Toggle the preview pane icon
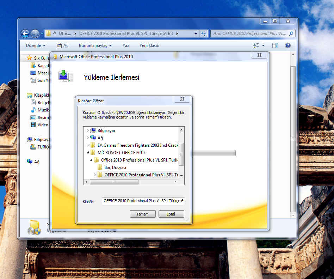 275,46
